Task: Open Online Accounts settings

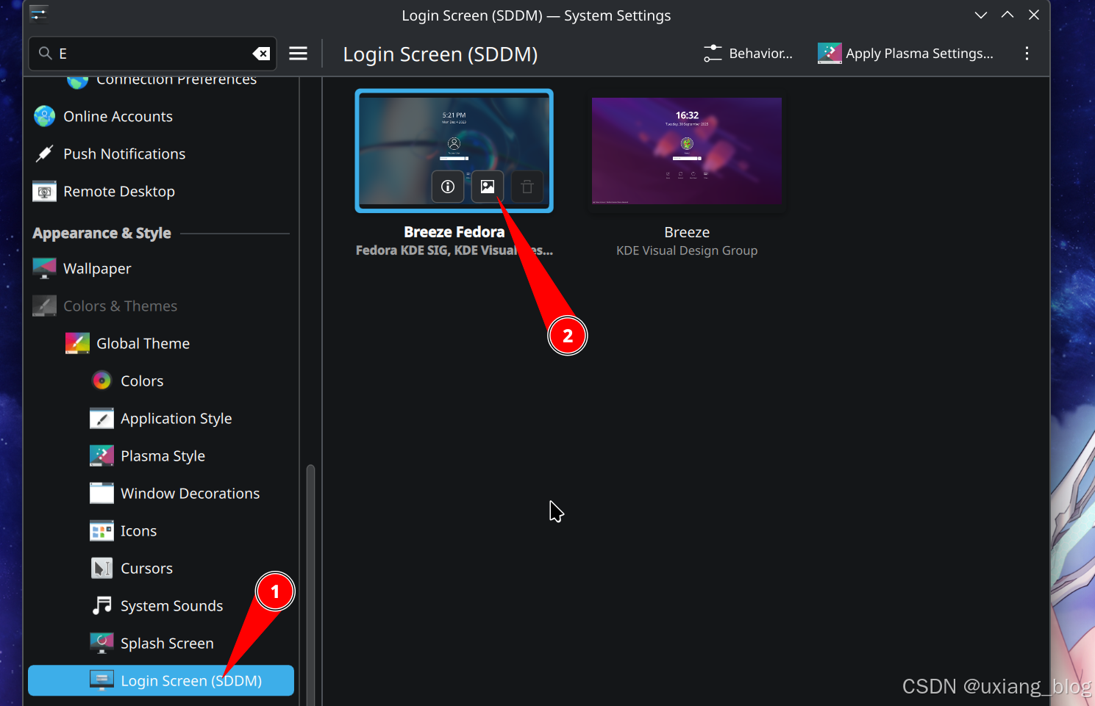Action: (x=161, y=116)
